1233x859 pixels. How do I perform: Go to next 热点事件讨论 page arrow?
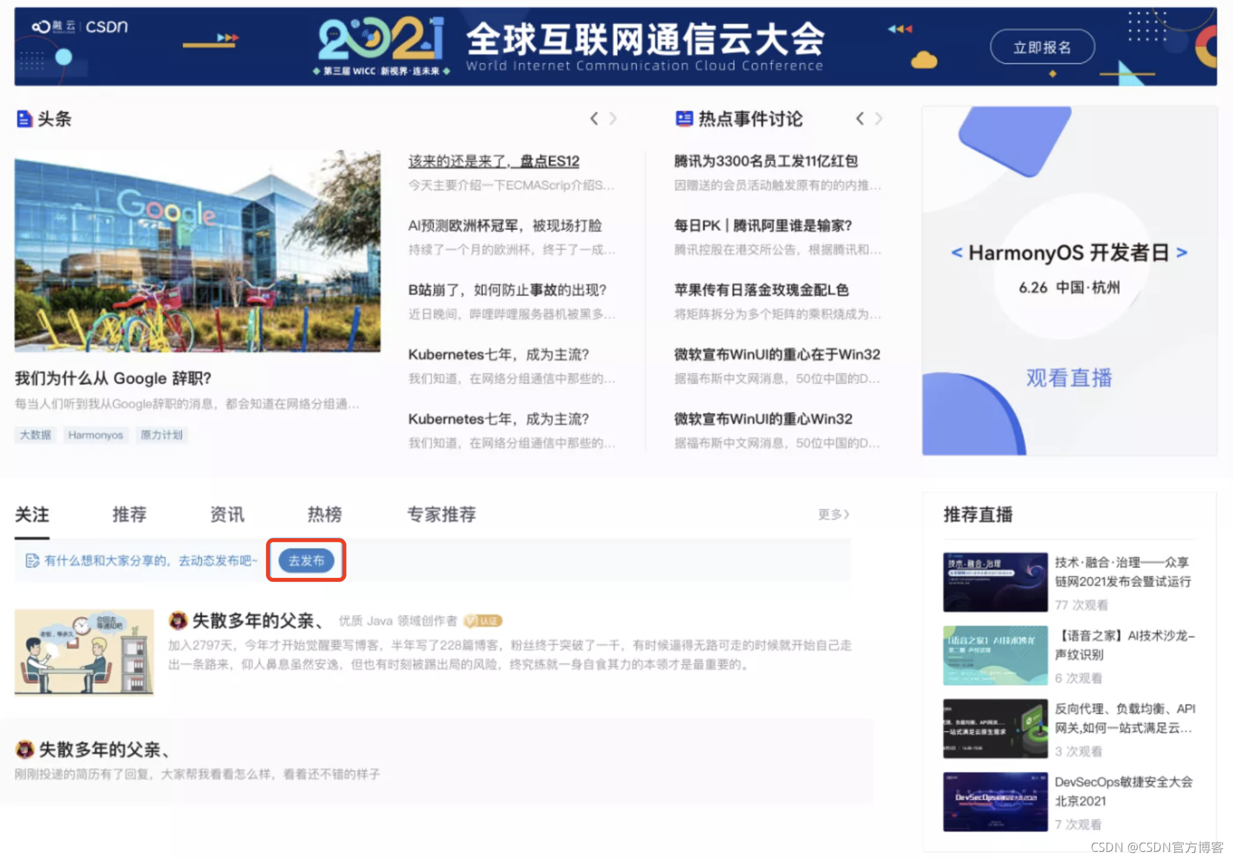pyautogui.click(x=879, y=118)
